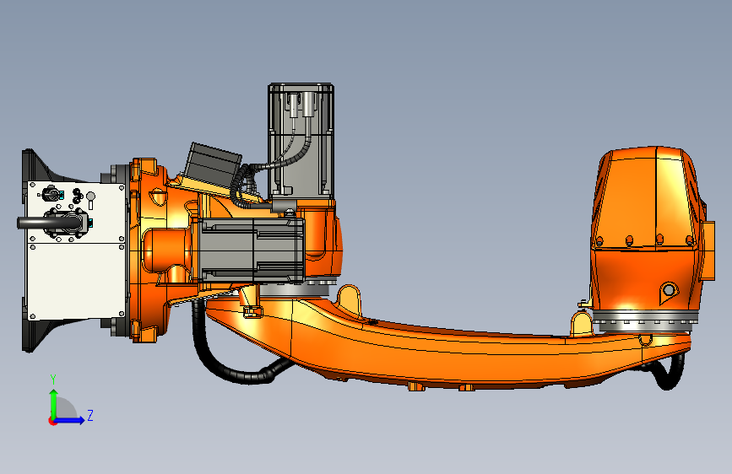Click the gray quarter-circle plane of the triad
This screenshot has width=732, height=474.
pyautogui.click(x=67, y=408)
